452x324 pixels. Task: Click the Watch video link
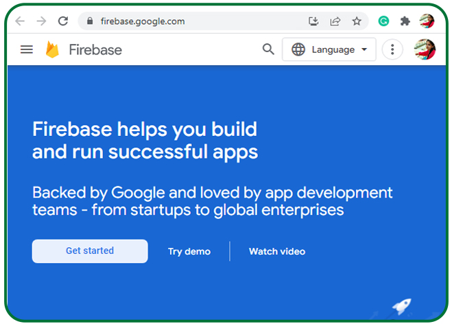[x=277, y=251]
